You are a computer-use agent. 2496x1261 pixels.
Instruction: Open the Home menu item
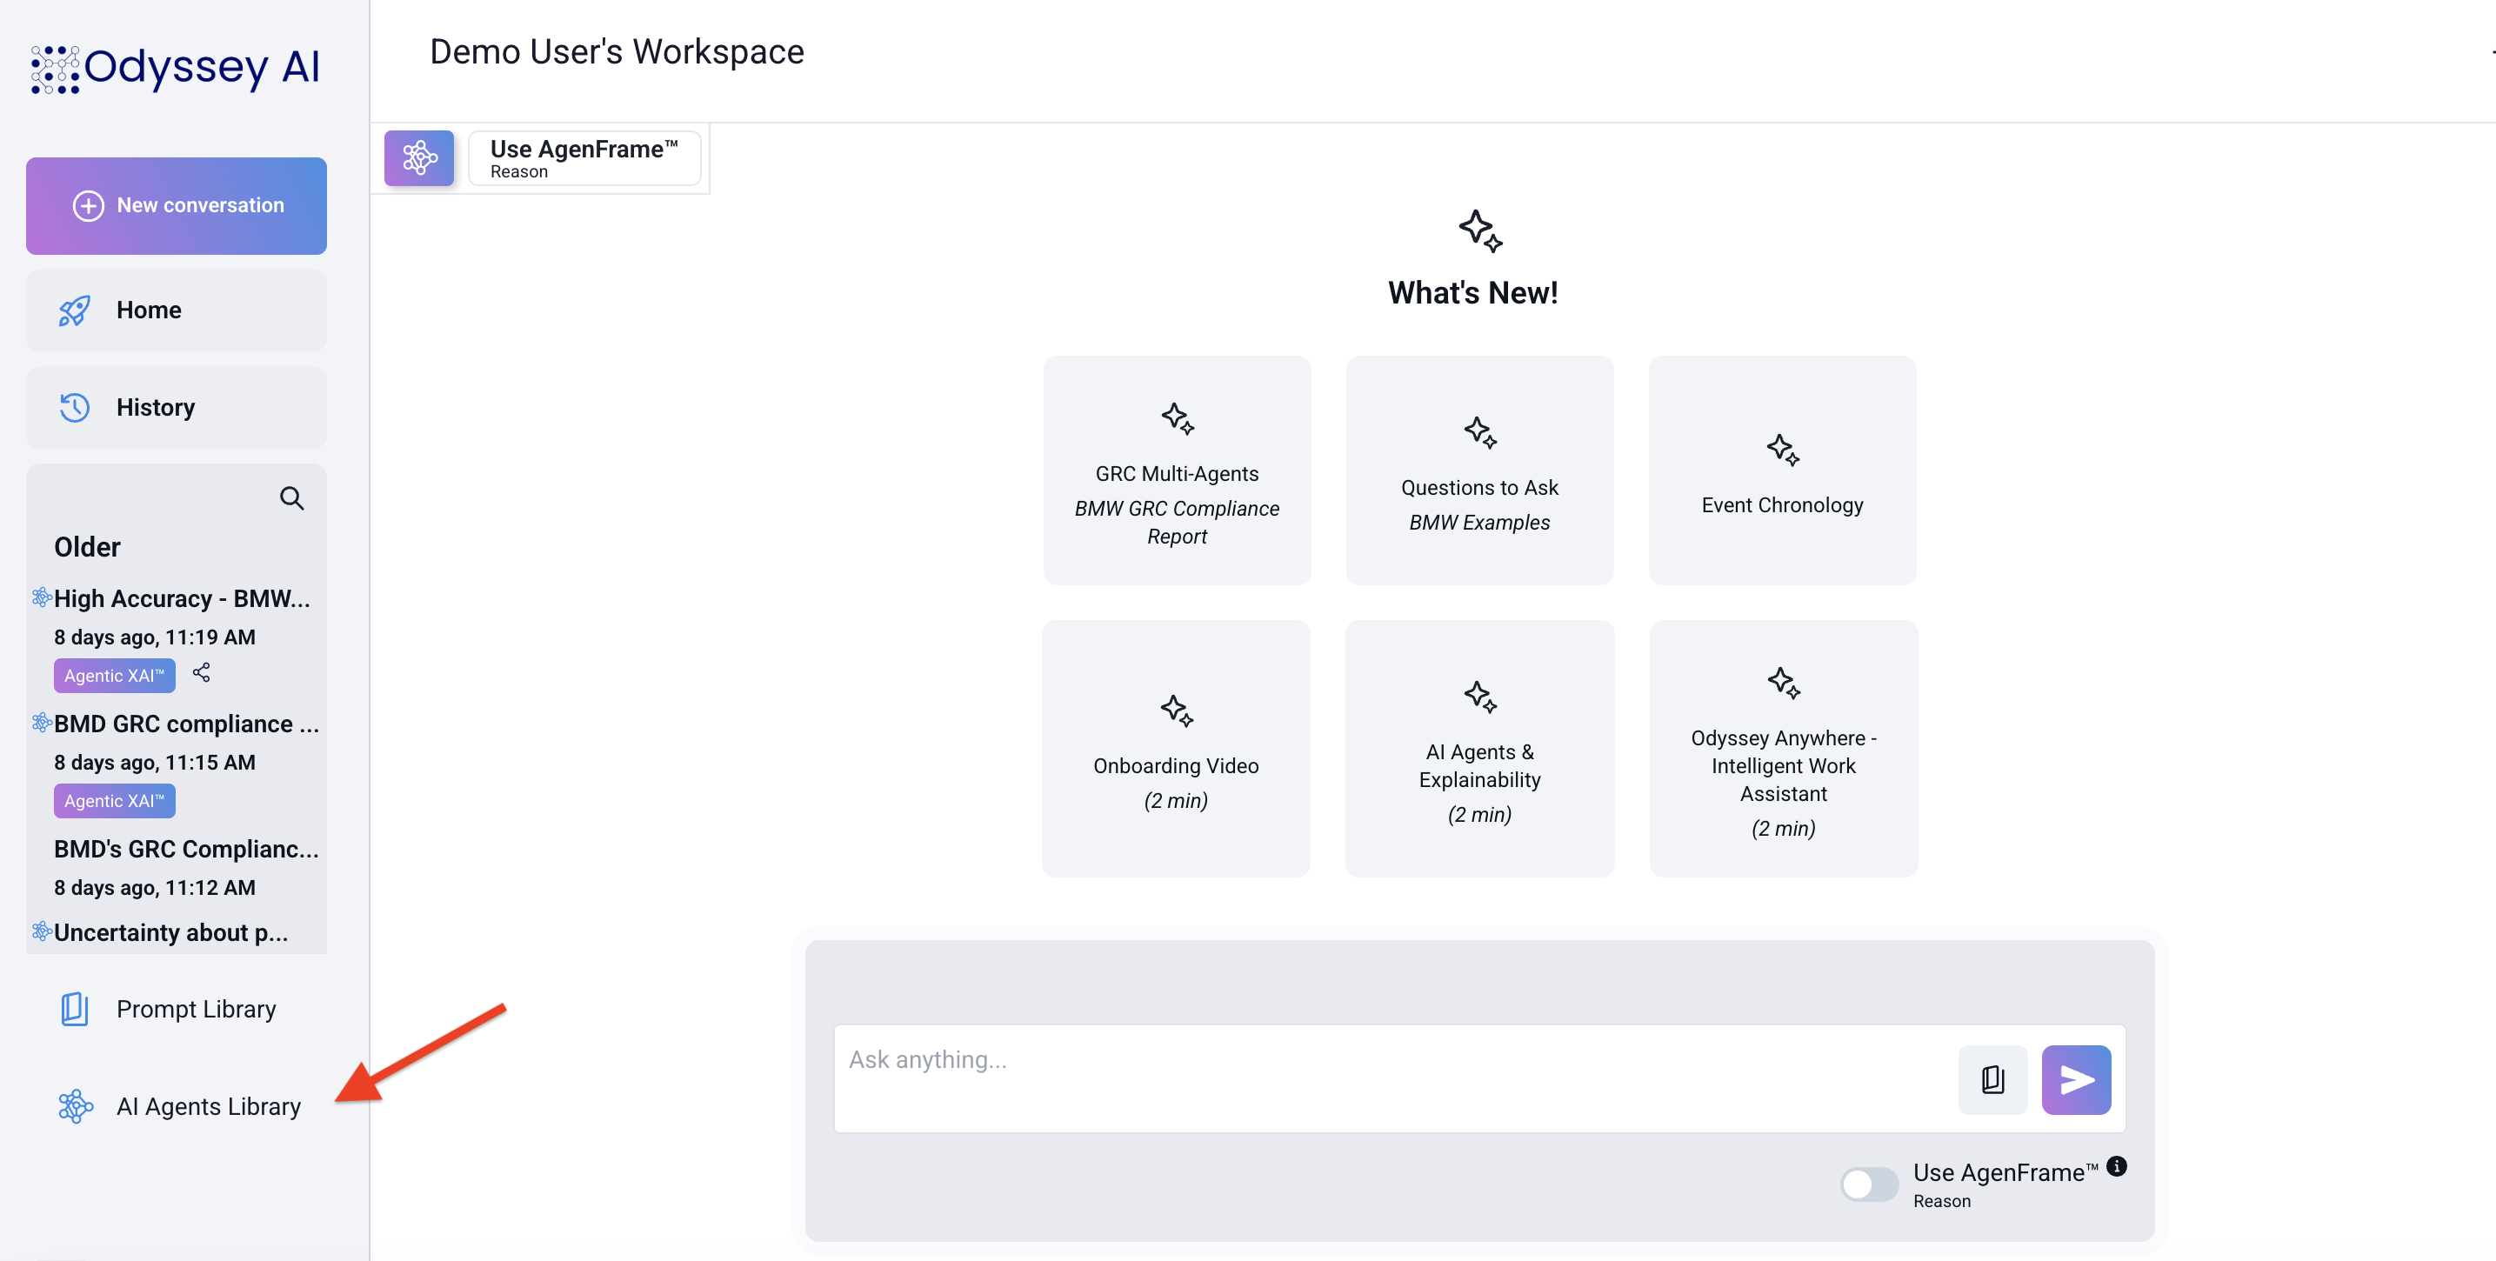pyautogui.click(x=177, y=310)
